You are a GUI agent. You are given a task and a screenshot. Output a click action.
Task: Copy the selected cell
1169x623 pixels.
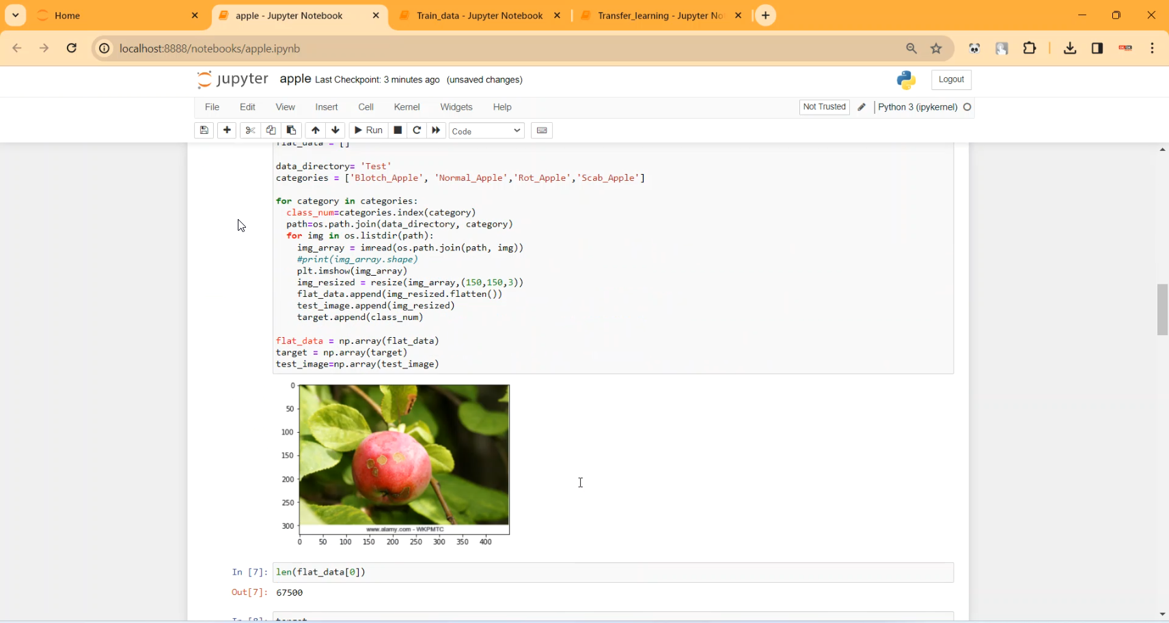pyautogui.click(x=271, y=130)
